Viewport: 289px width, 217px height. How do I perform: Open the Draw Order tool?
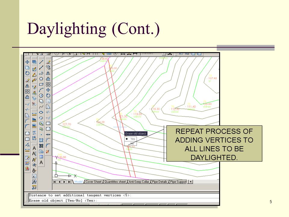point(34,62)
